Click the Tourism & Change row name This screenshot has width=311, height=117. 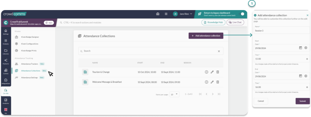click(101, 72)
